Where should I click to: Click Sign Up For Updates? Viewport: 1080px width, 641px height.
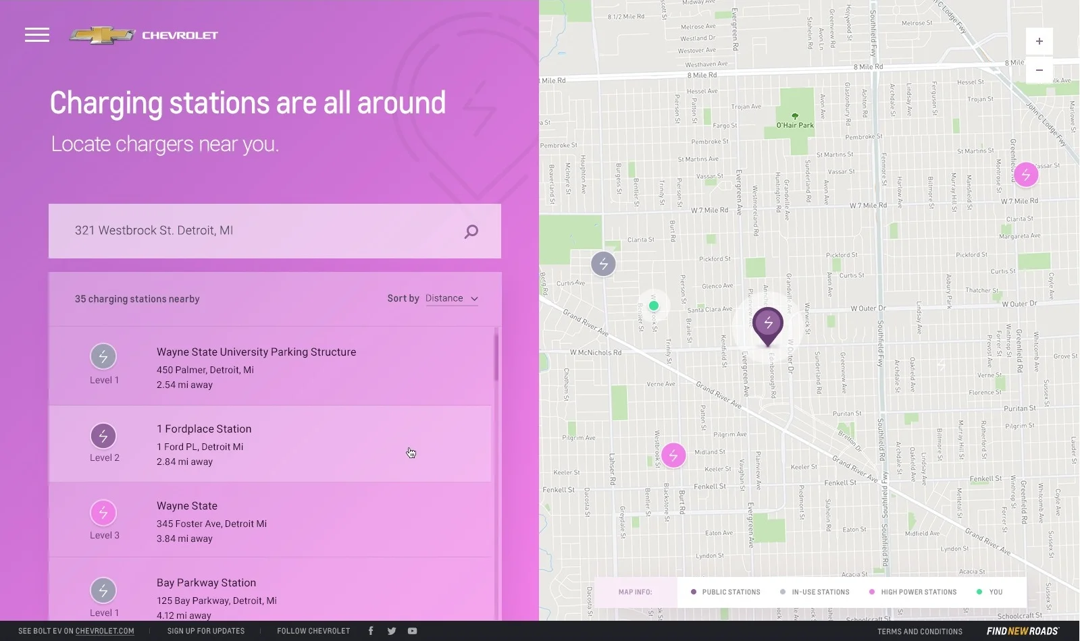coord(206,631)
